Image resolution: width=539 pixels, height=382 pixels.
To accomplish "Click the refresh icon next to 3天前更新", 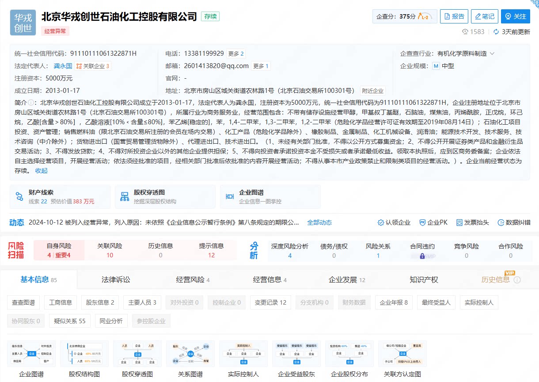I will pos(496,32).
